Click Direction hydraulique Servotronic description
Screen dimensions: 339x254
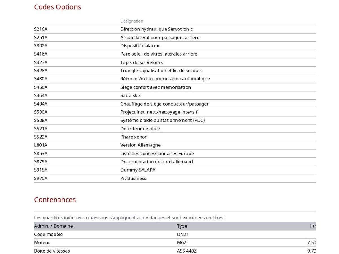(x=157, y=29)
